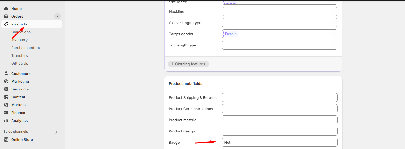Image resolution: width=405 pixels, height=149 pixels.
Task: Open the Neckline attribute field
Action: (279, 11)
